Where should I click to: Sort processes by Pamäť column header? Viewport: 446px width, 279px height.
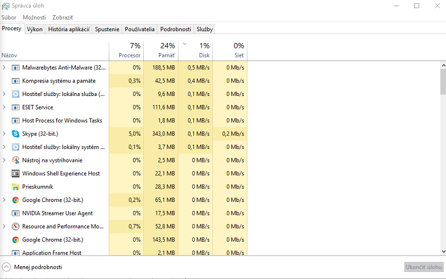coord(161,50)
